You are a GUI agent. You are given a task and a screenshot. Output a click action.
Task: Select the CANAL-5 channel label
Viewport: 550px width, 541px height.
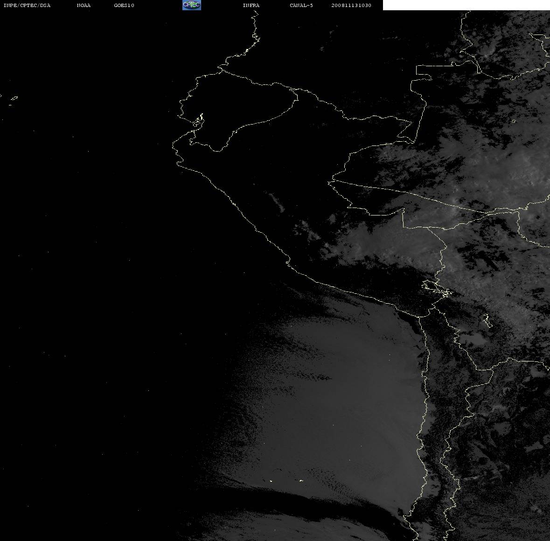tap(301, 5)
